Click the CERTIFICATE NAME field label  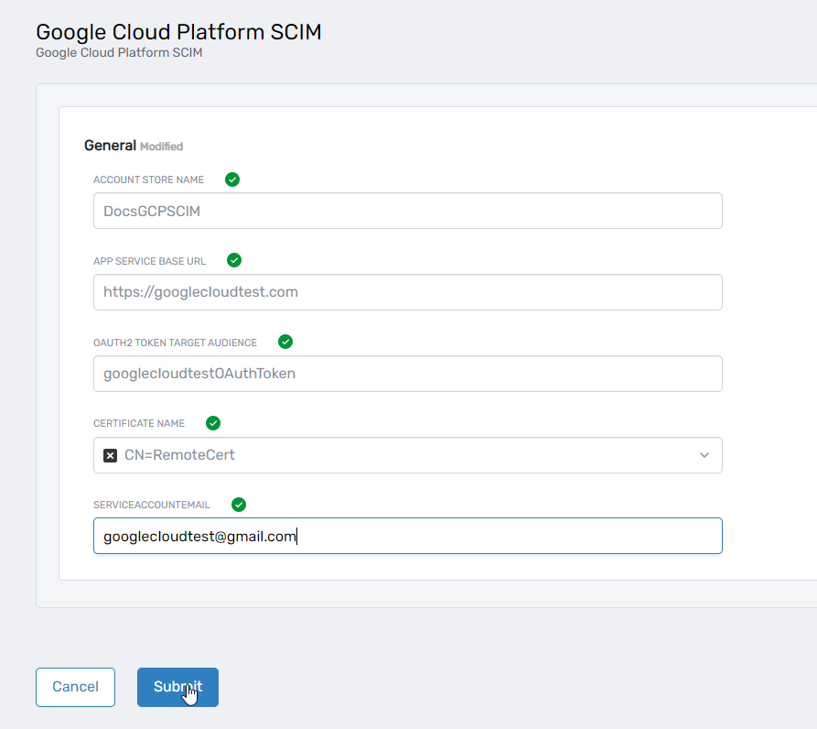click(139, 424)
